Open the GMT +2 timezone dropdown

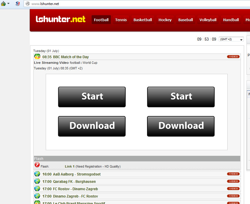(x=231, y=39)
